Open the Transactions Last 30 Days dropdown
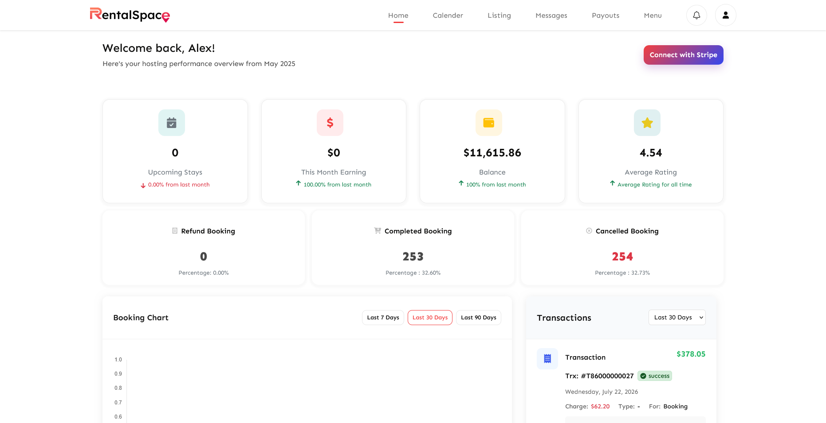 [x=677, y=318]
